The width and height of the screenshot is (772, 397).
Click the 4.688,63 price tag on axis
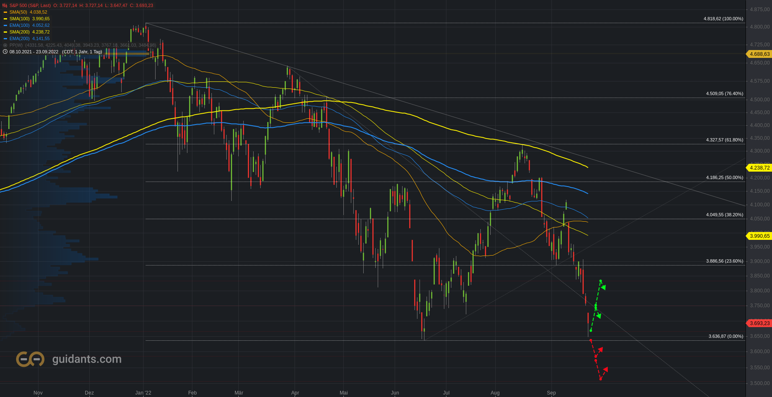coord(759,54)
